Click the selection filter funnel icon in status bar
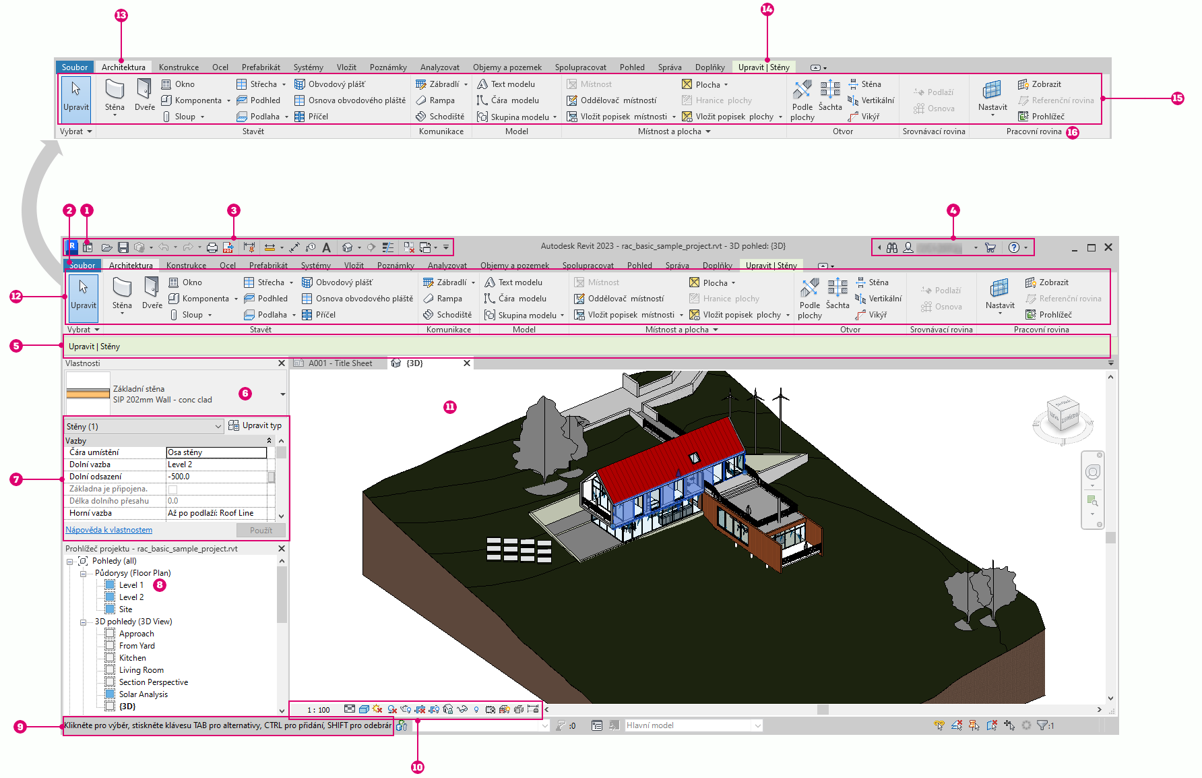 coord(1042,725)
